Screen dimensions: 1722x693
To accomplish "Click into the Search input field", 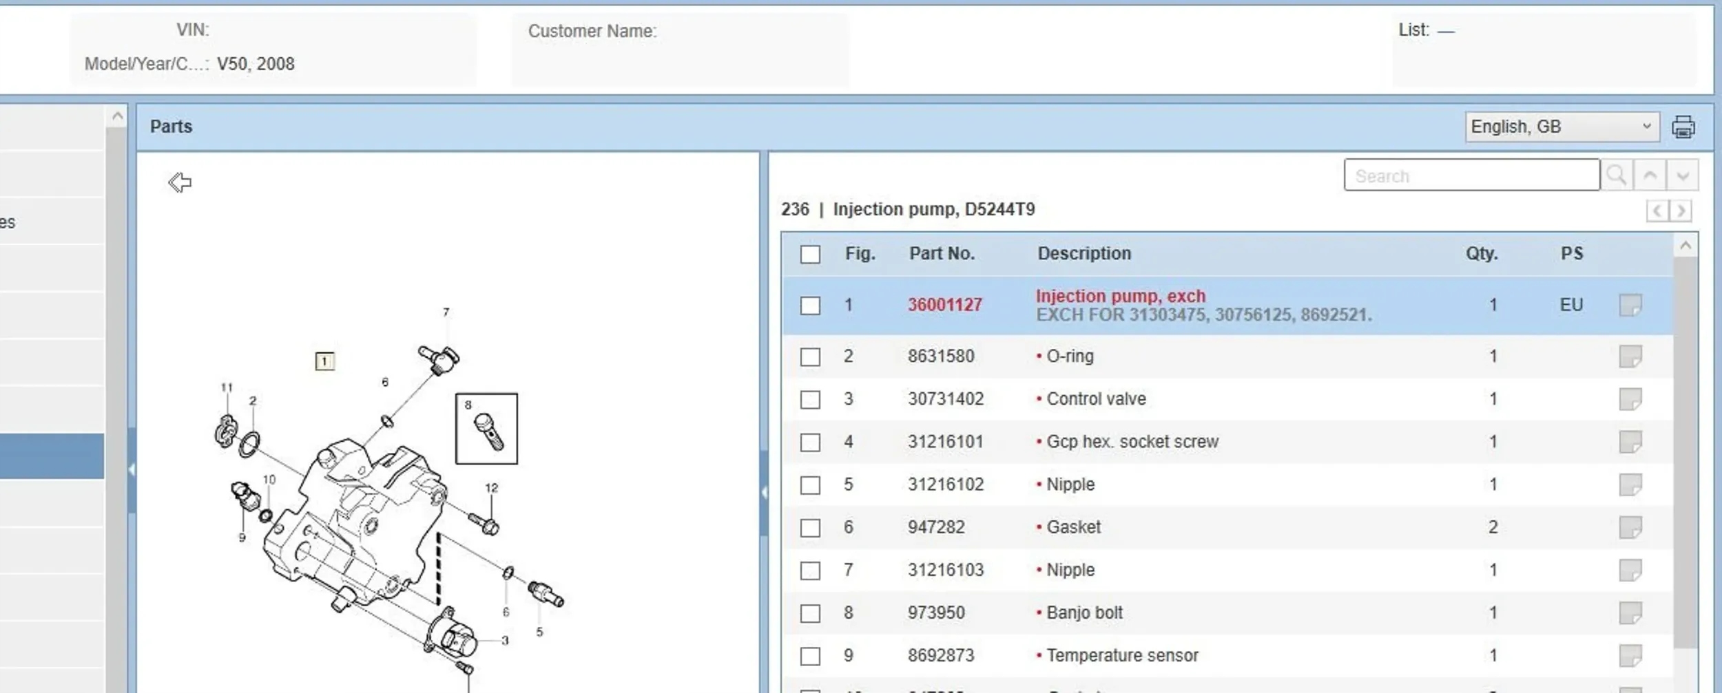I will [x=1471, y=176].
